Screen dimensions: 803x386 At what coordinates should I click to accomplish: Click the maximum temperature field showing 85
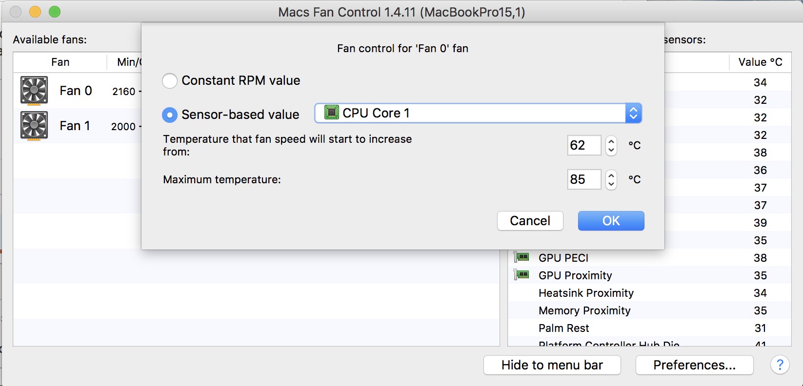pyautogui.click(x=584, y=179)
